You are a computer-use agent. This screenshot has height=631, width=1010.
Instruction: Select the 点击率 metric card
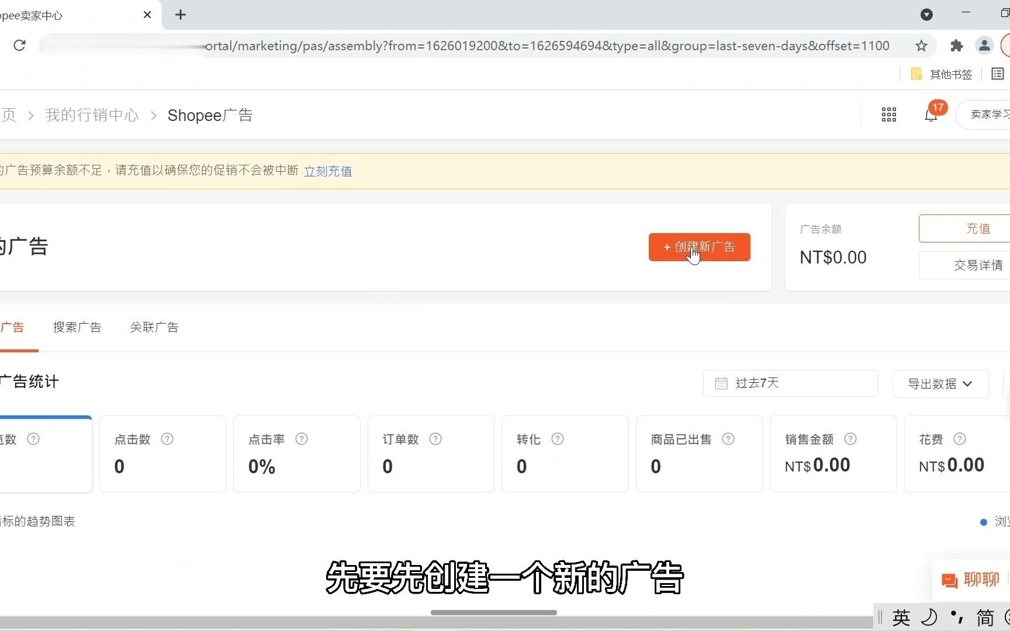coord(297,454)
